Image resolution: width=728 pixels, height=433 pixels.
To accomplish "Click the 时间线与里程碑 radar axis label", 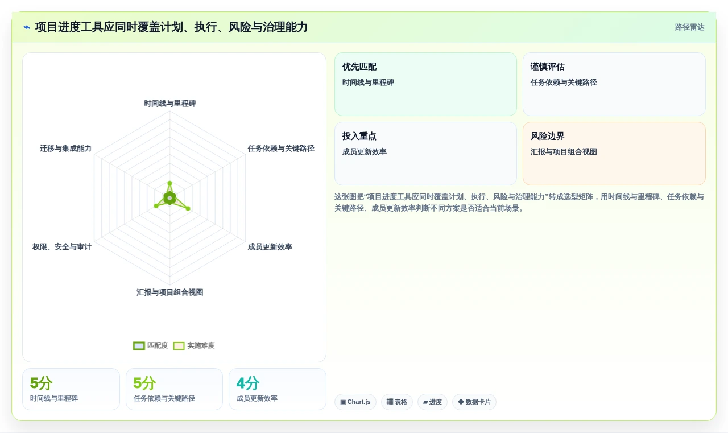I will 169,104.
